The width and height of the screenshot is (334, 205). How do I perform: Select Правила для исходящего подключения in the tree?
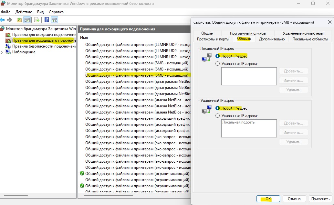coord(44,40)
